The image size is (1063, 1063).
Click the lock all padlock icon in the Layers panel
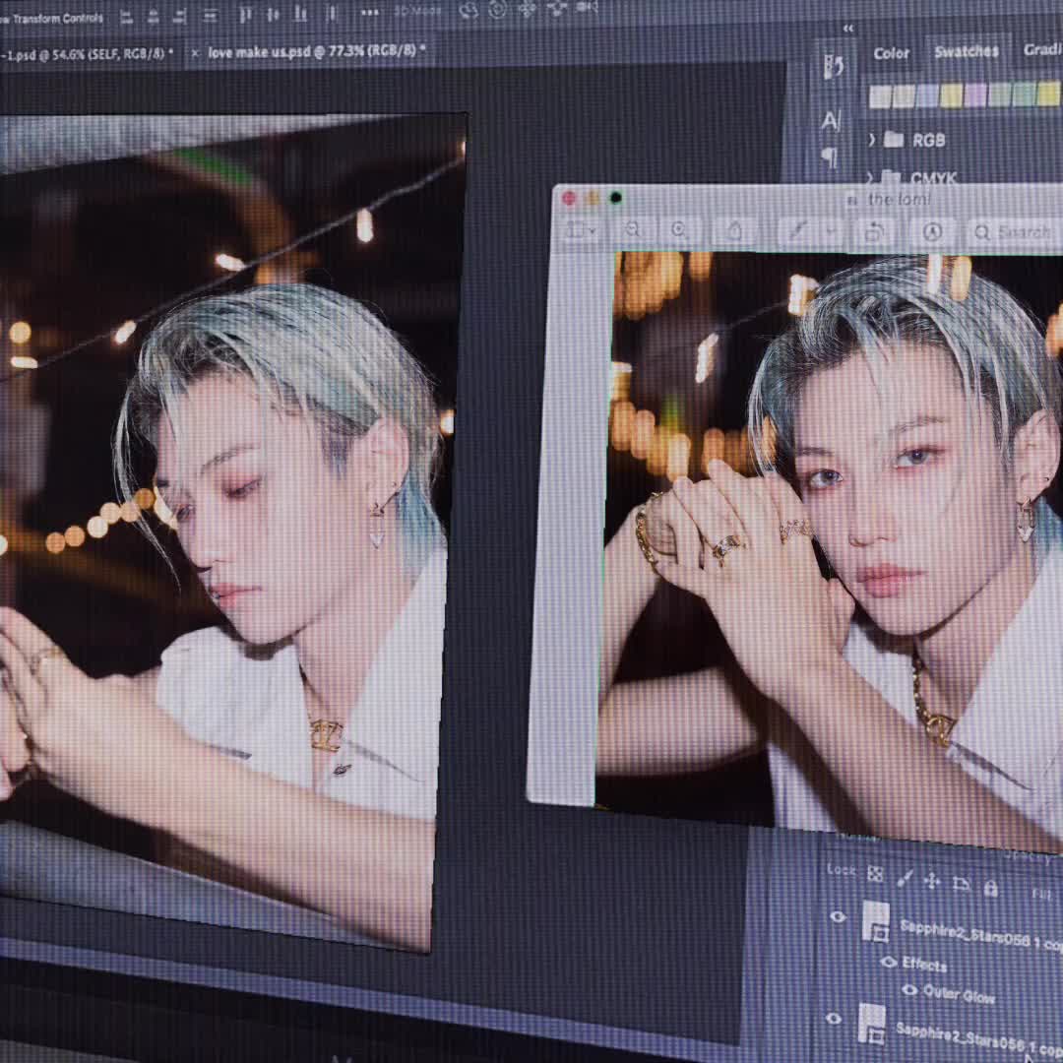(x=991, y=888)
